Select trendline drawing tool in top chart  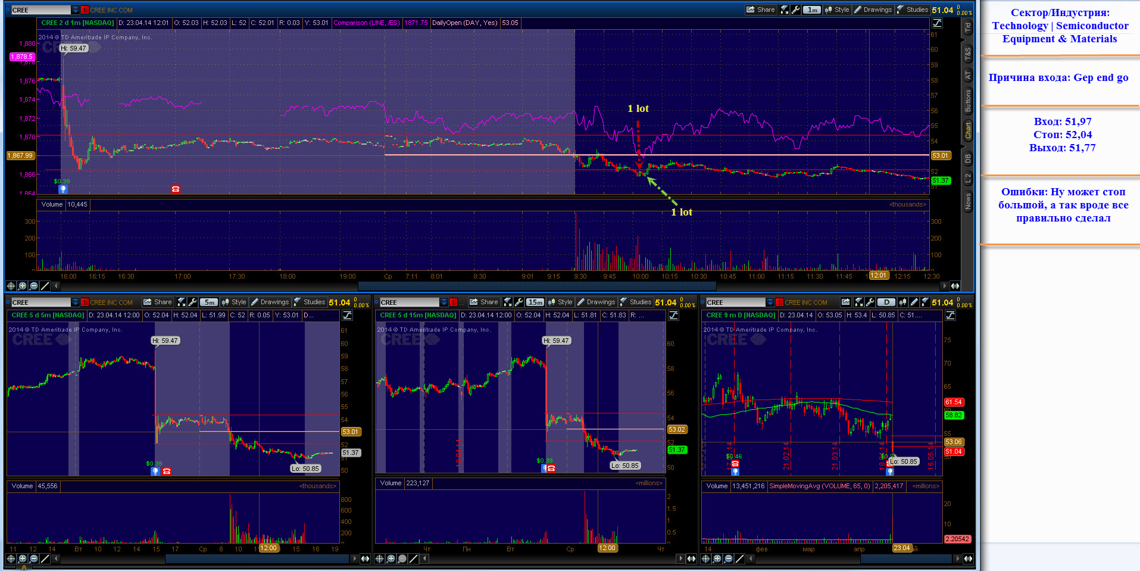[45, 286]
